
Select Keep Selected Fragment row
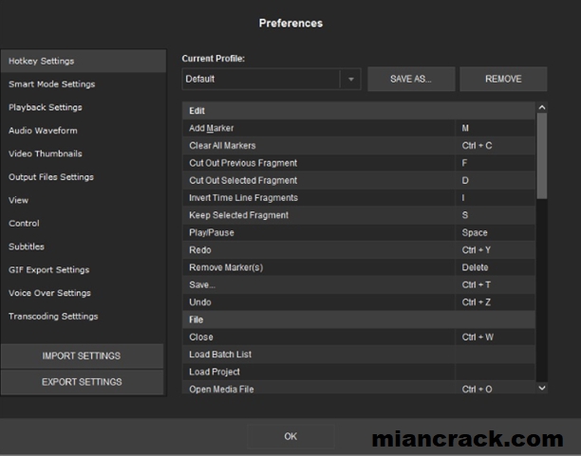click(x=359, y=215)
